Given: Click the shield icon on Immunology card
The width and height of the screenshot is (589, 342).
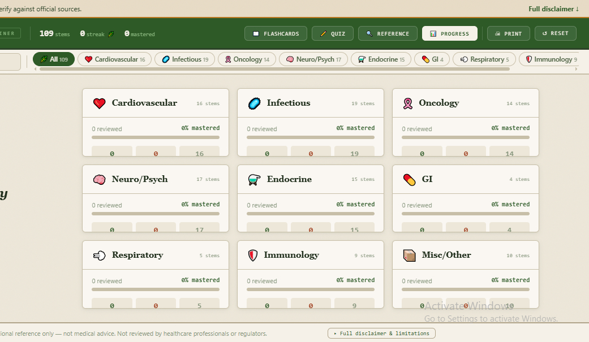Looking at the screenshot, I should point(253,256).
